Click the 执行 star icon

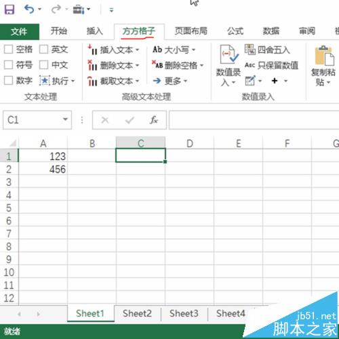pyautogui.click(x=45, y=80)
